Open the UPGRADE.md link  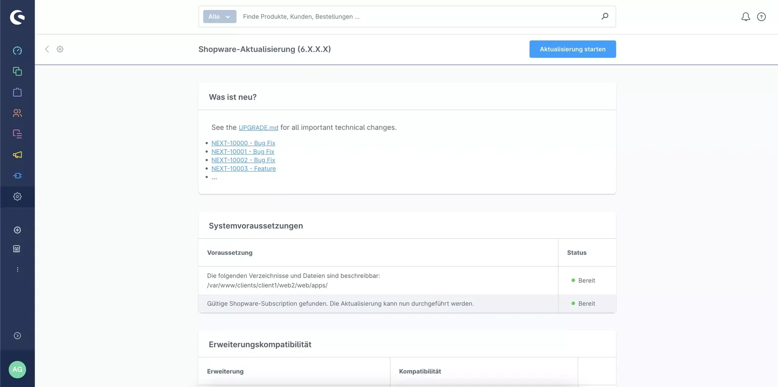tap(258, 128)
